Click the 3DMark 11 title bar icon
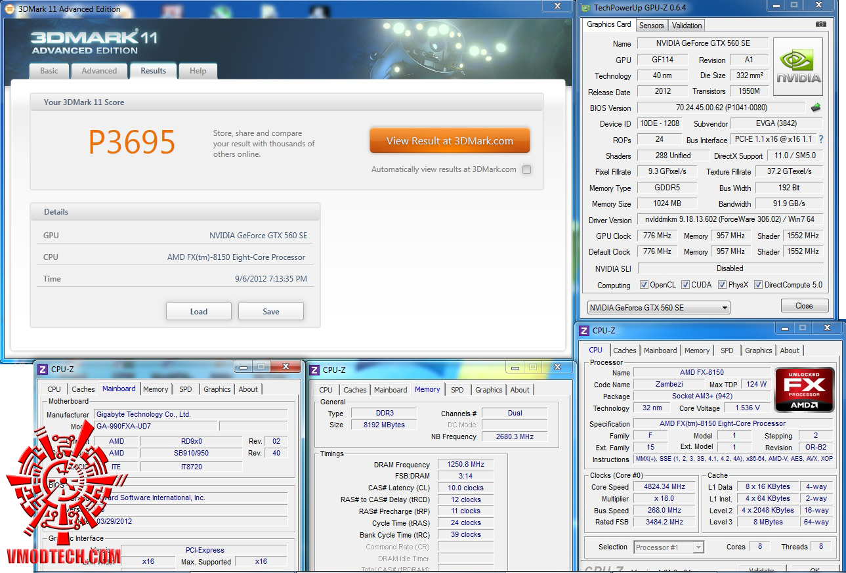The width and height of the screenshot is (846, 573). [x=10, y=9]
